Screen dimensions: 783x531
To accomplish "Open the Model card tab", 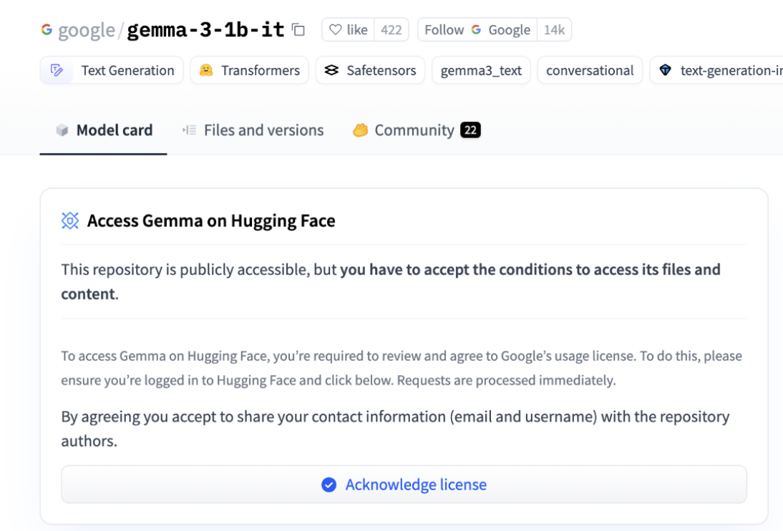I will pos(104,130).
